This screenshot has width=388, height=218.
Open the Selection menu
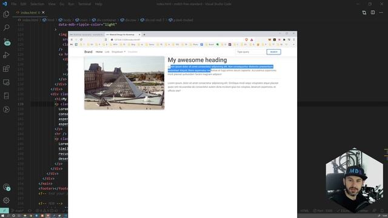coord(37,4)
